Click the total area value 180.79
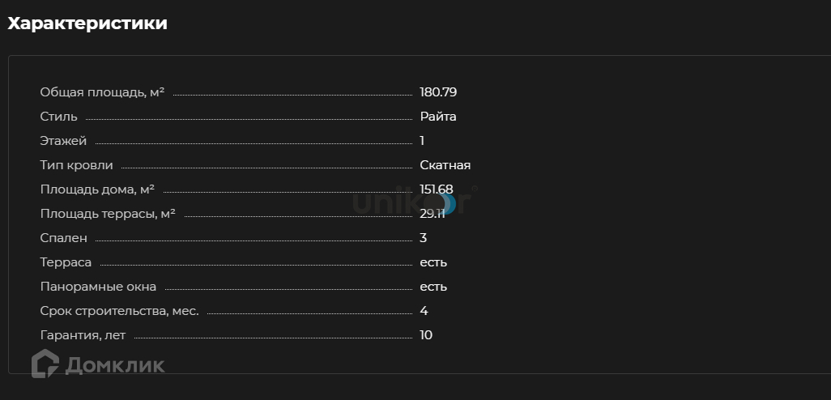831x400 pixels. (x=438, y=92)
